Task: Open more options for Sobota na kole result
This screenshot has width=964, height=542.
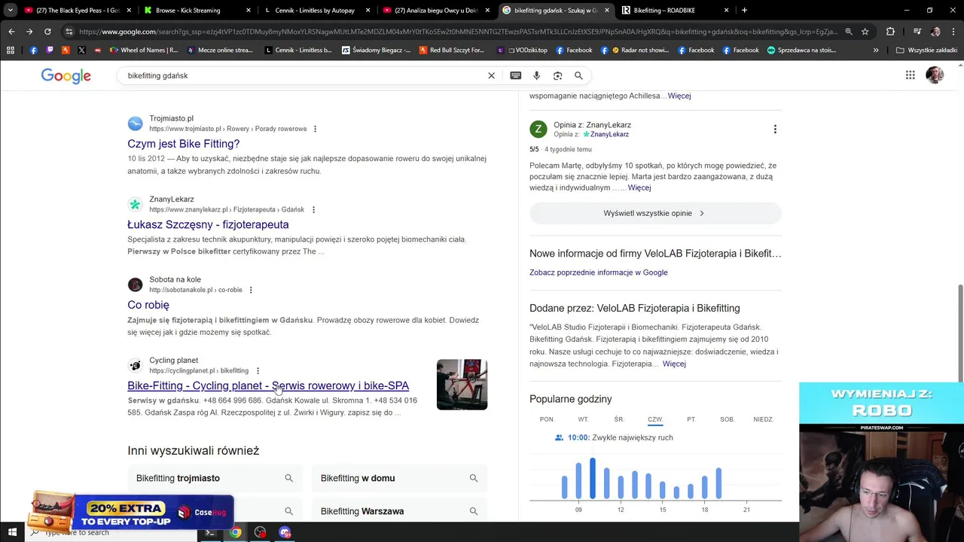Action: [251, 290]
